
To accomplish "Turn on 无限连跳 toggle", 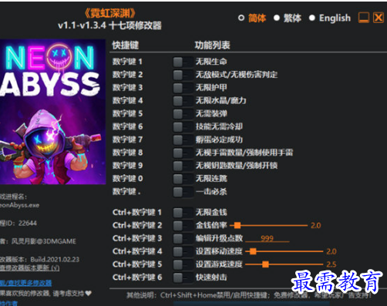I will point(183,179).
